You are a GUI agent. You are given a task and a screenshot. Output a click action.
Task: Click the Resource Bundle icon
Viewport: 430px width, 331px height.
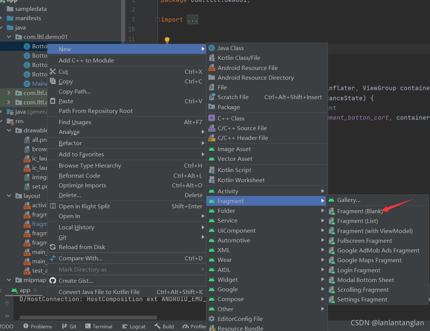212,328
